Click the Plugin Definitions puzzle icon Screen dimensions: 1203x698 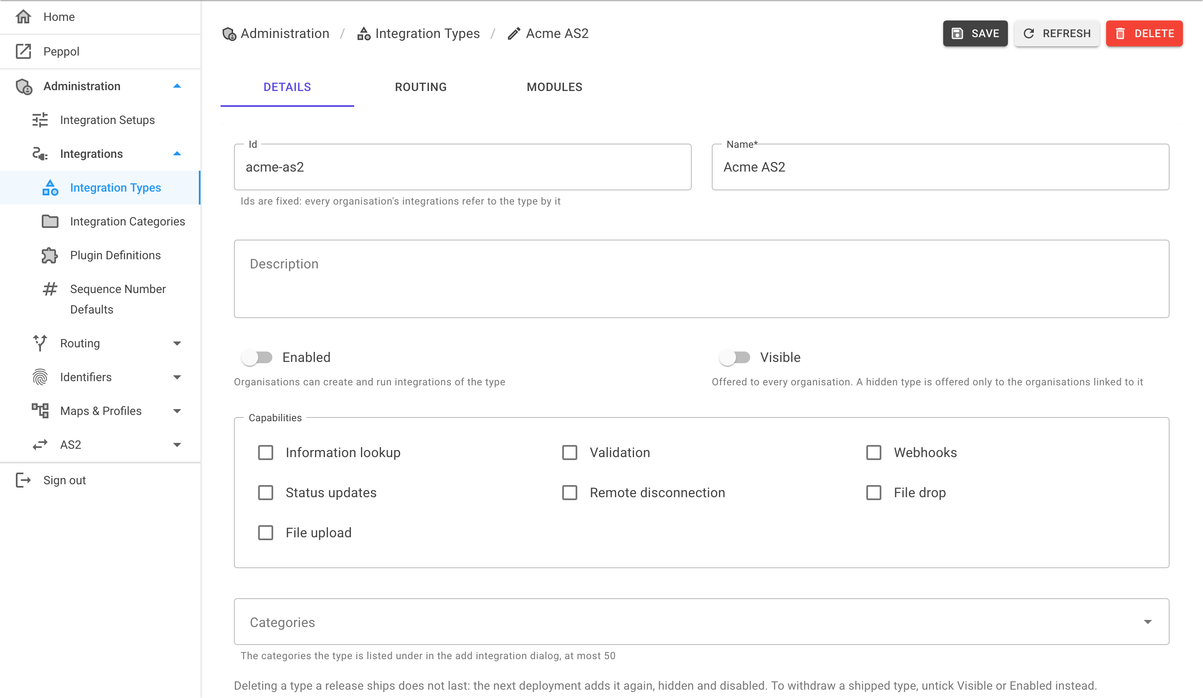[50, 255]
